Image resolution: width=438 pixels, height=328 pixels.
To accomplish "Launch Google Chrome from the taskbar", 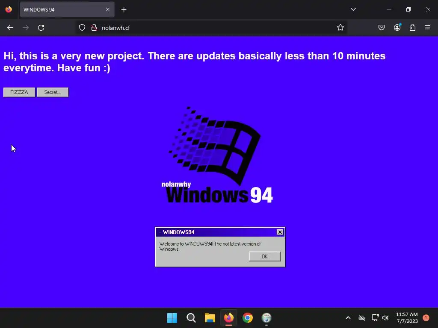I will coord(248,318).
